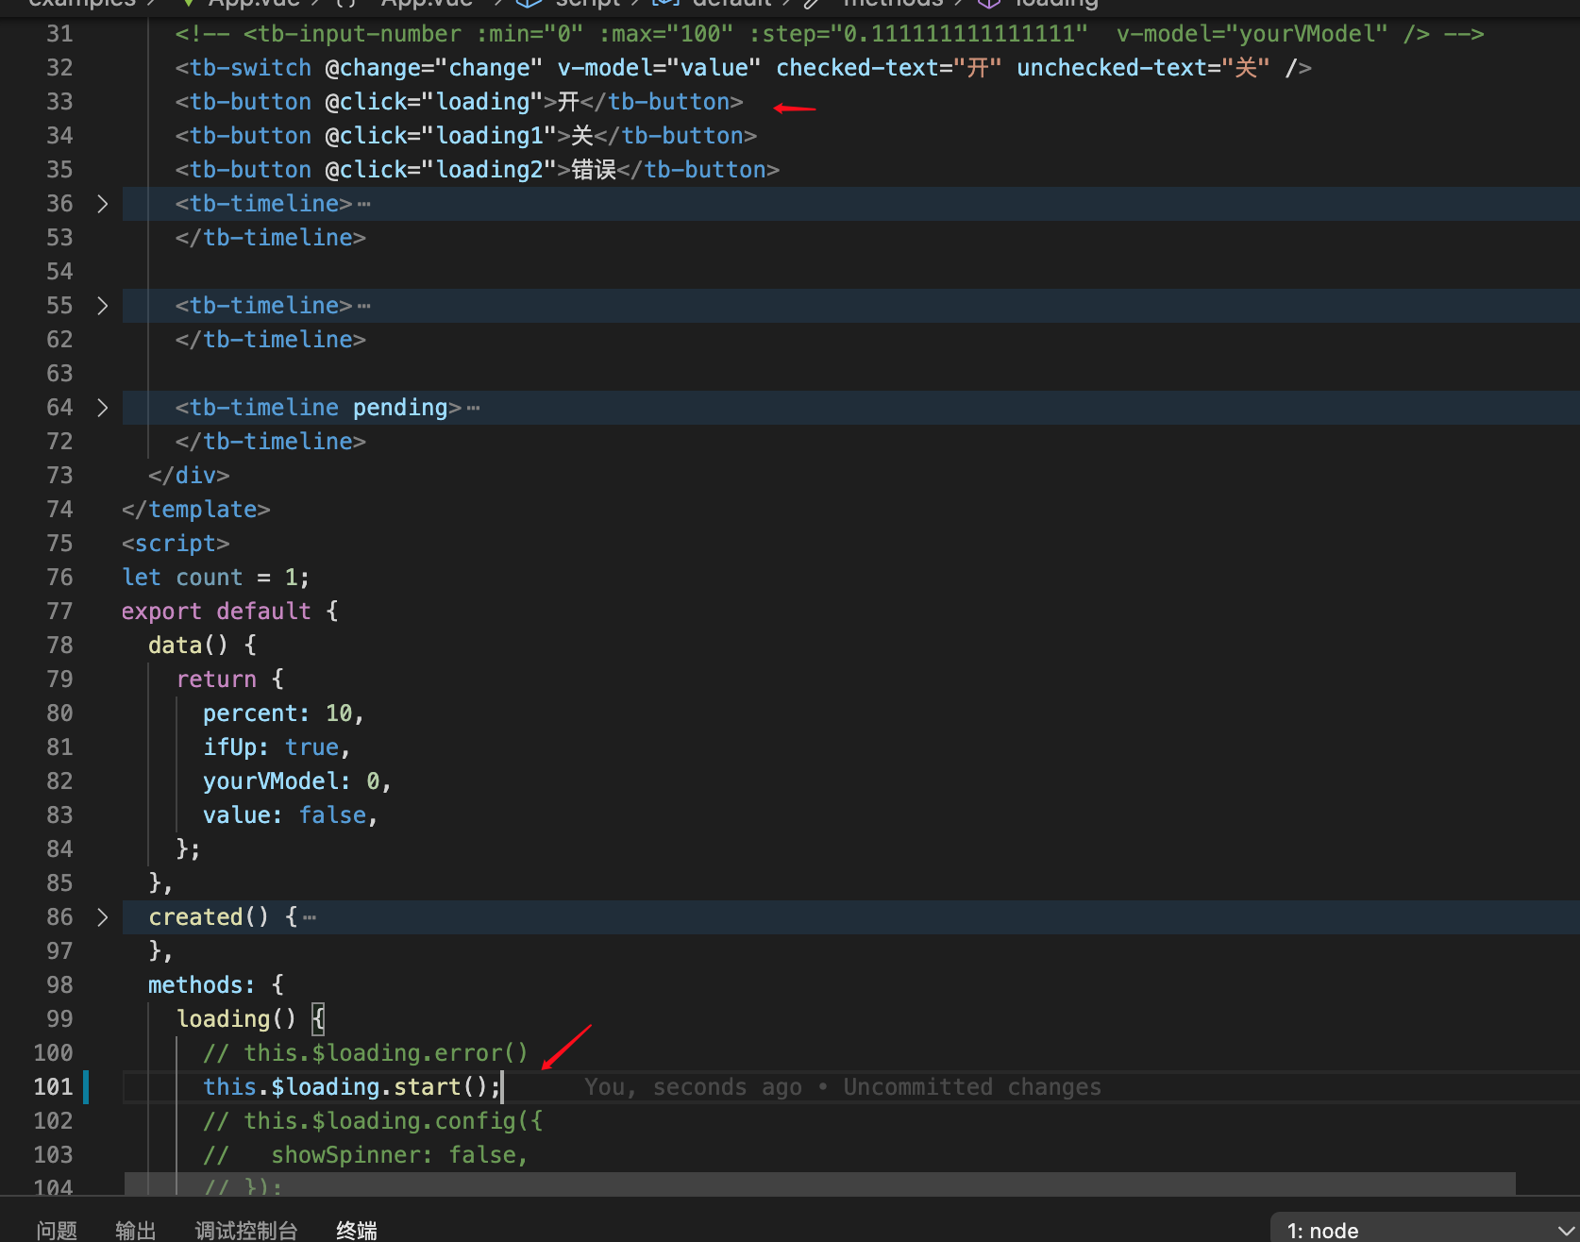Click the 'data() {' function declaration
1580x1242 pixels.
(203, 646)
